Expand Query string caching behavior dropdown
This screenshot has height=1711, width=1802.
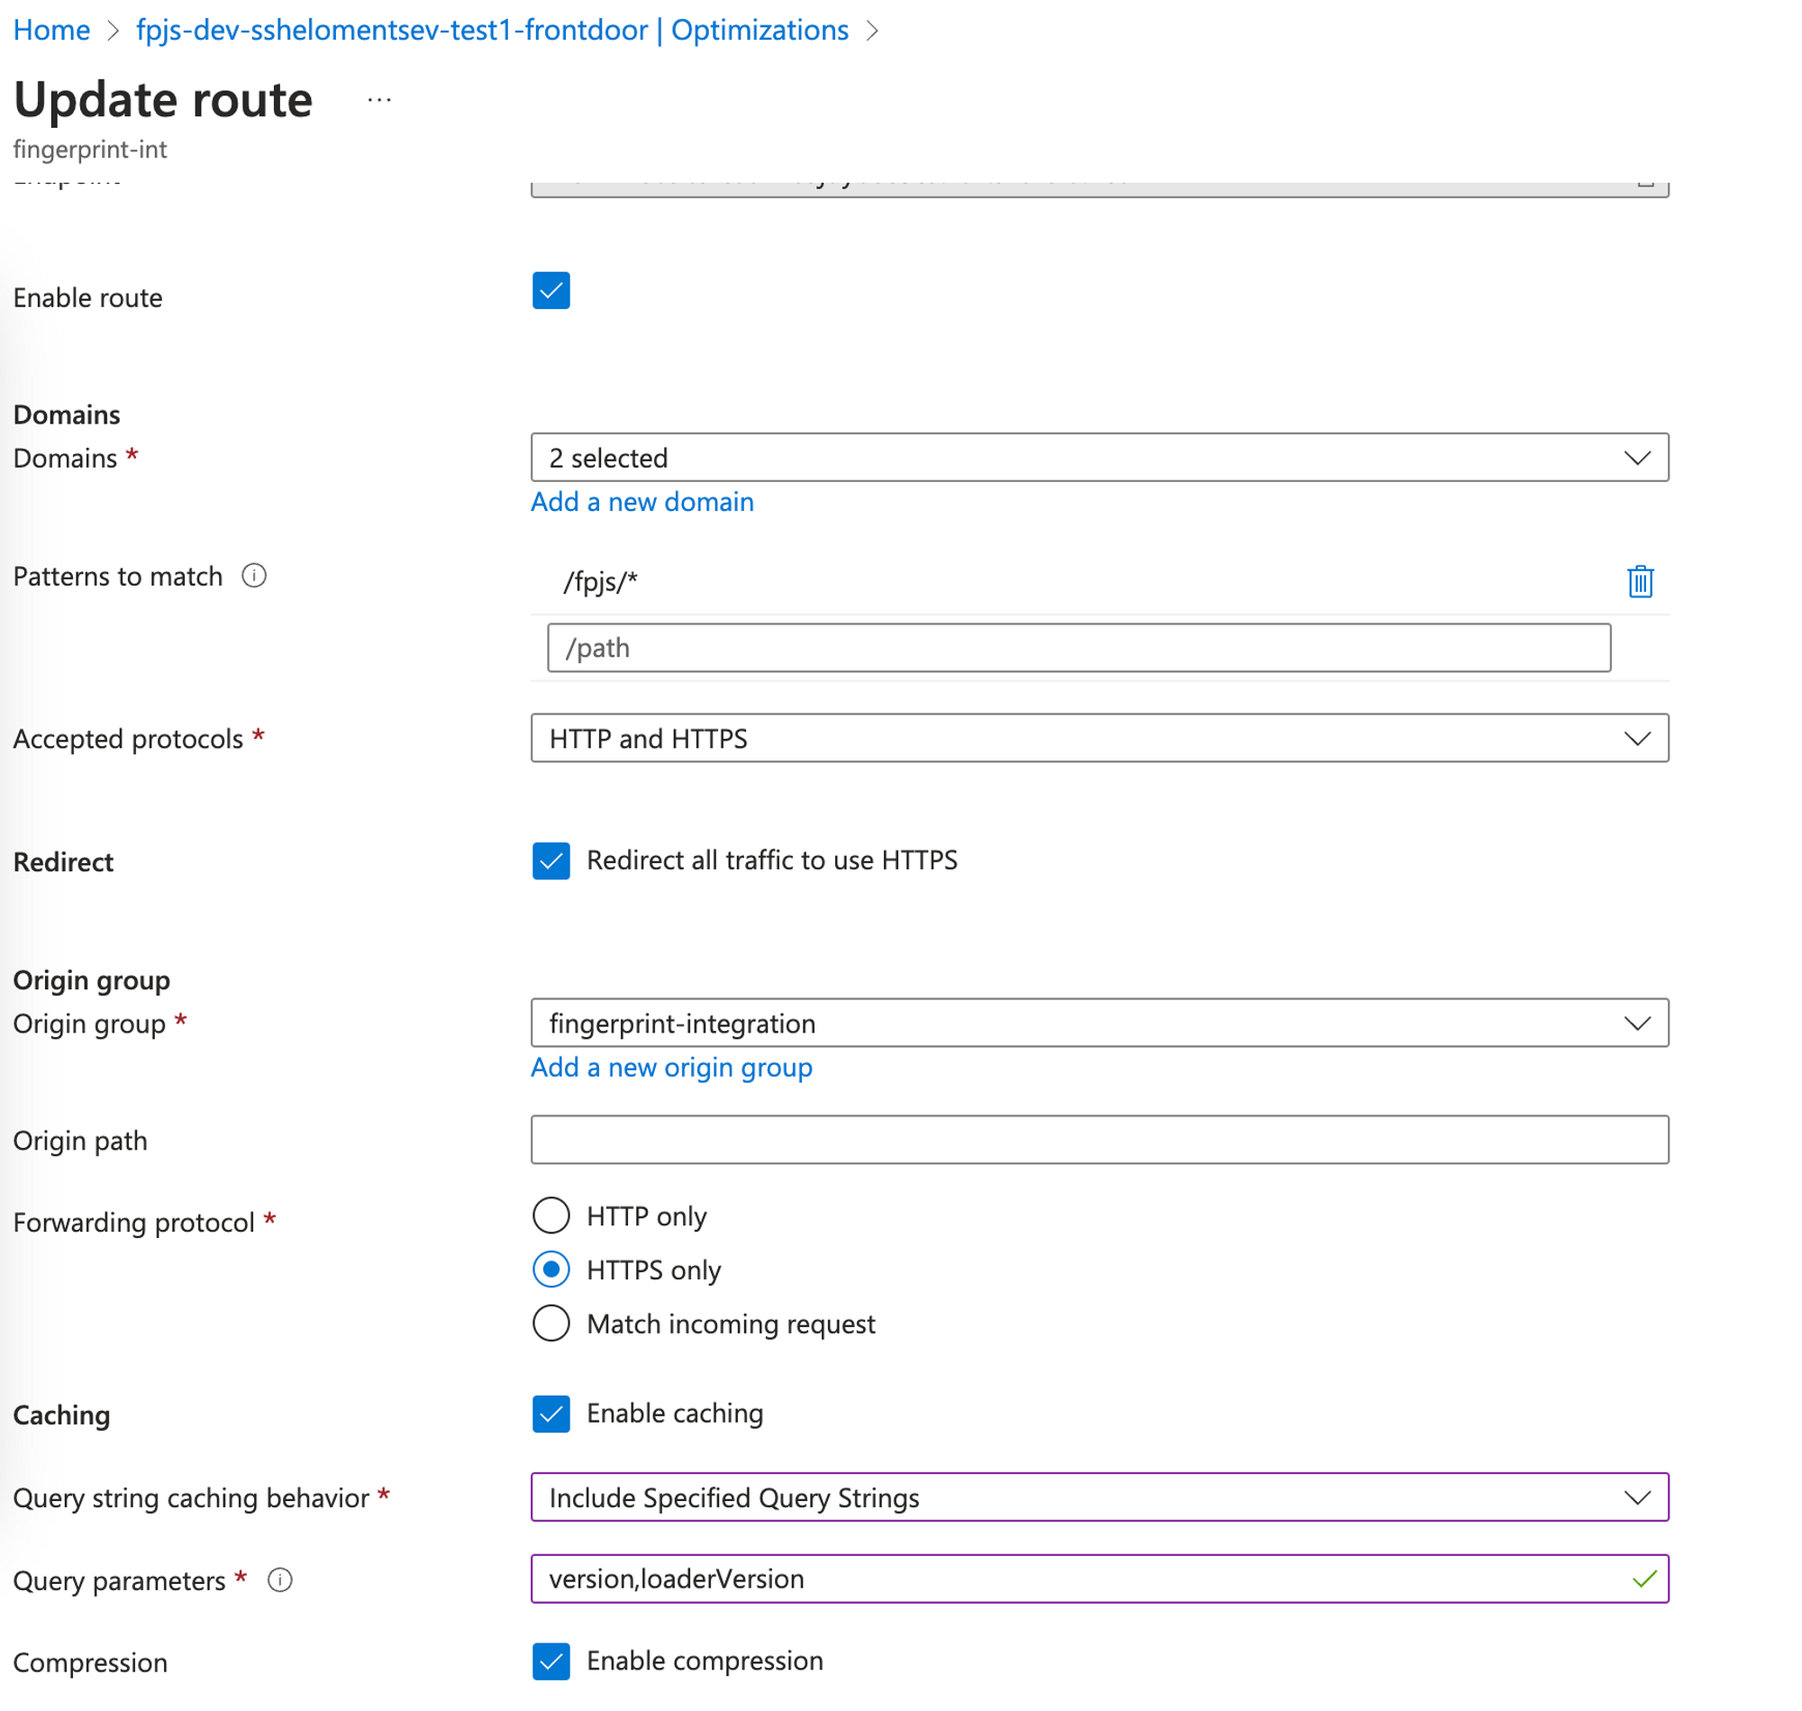(1099, 1497)
